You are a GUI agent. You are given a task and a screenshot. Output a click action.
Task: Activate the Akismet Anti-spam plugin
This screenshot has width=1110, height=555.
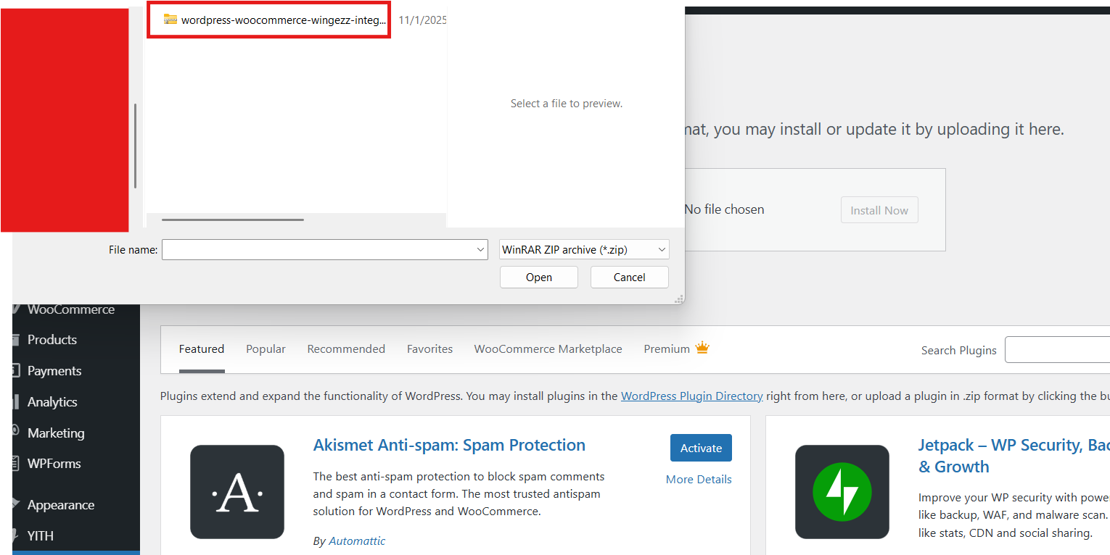[701, 448]
